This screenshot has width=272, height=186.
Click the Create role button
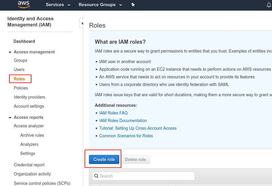[104, 160]
